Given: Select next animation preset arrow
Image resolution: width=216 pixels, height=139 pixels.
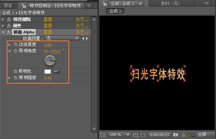Looking at the screenshot, I should (87, 38).
